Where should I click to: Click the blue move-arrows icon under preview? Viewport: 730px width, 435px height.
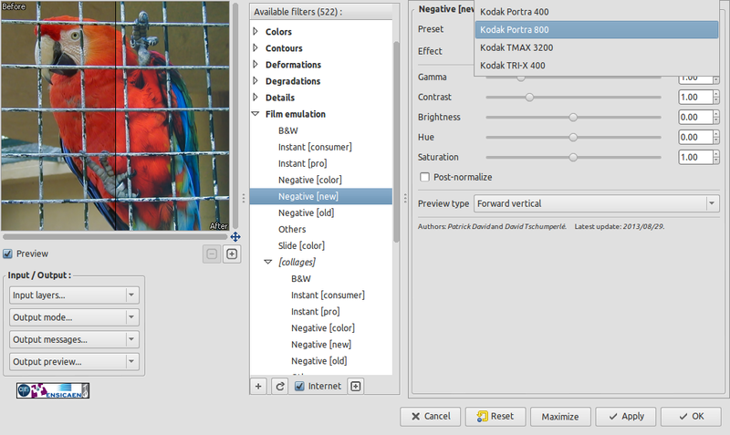pos(235,237)
